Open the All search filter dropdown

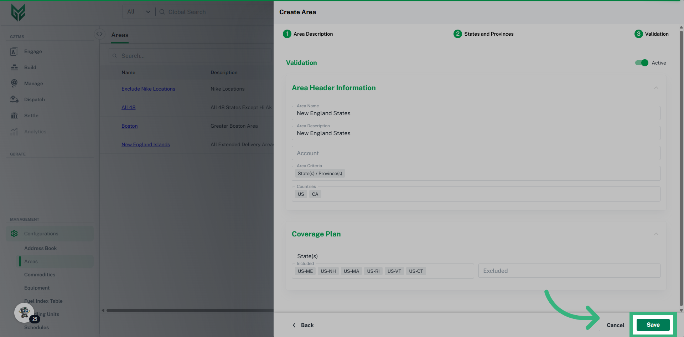139,12
